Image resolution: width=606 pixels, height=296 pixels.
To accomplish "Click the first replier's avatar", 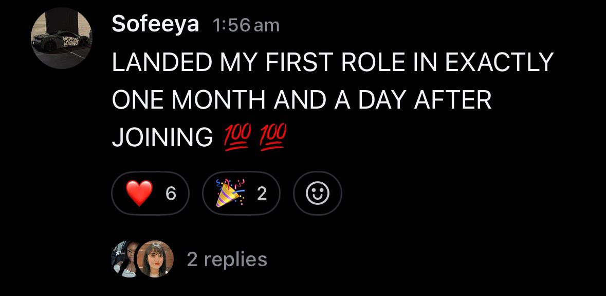I will [x=123, y=259].
